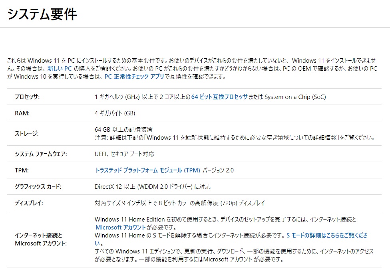Open the 64 ビット互換プロセッサ link
The image size is (390, 273).
[x=219, y=97]
